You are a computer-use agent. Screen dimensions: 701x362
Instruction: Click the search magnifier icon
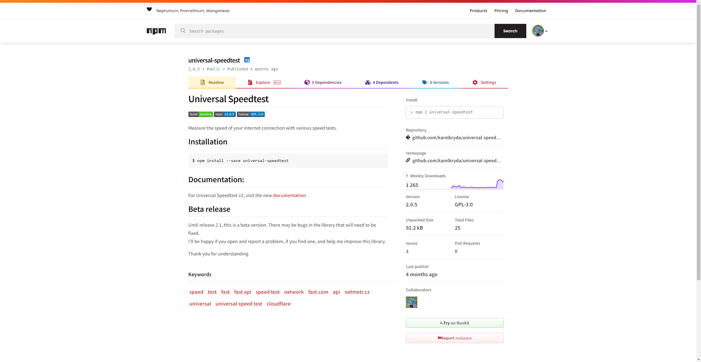click(x=183, y=31)
